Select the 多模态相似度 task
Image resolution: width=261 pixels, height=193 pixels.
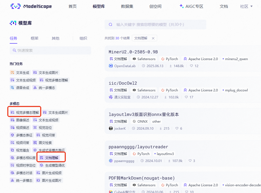coord(23,158)
